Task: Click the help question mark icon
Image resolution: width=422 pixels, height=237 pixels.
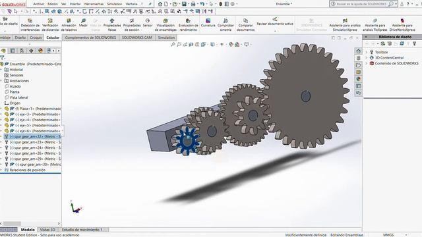Action: point(407,4)
